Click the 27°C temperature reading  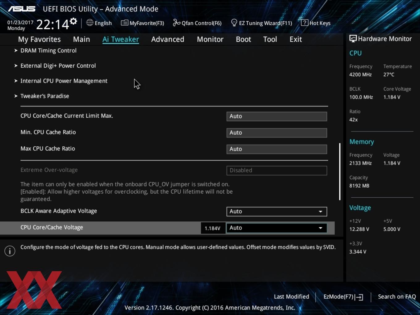389,74
